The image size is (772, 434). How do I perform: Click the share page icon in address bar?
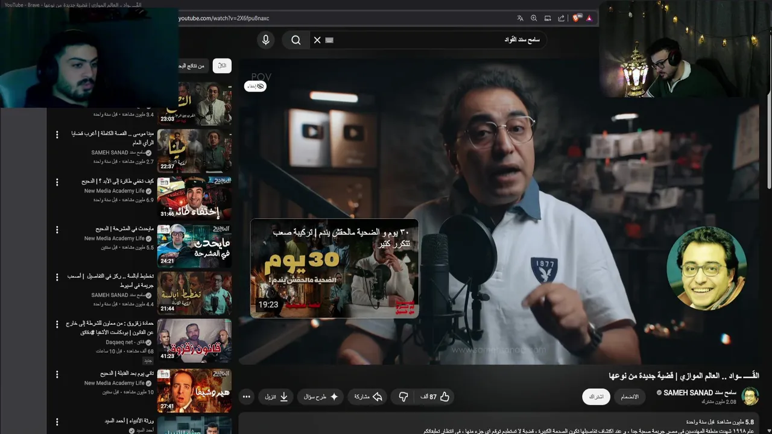(562, 18)
